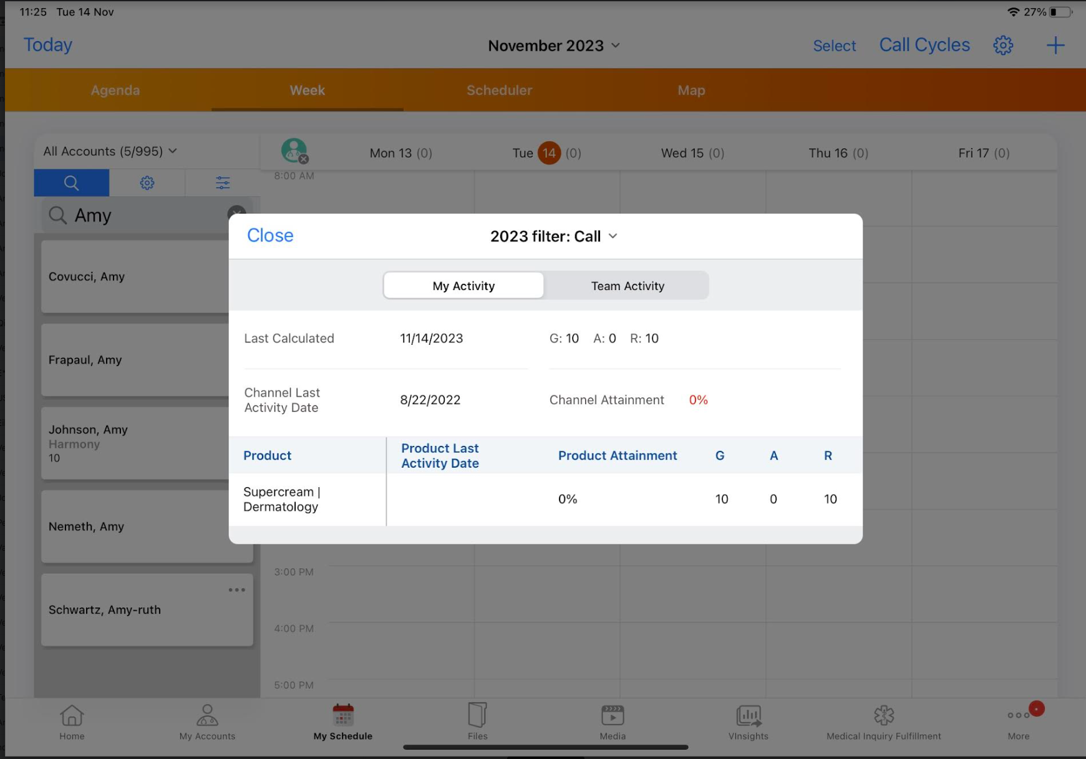Switch to Team Activity segment
Image resolution: width=1086 pixels, height=759 pixels.
click(627, 286)
